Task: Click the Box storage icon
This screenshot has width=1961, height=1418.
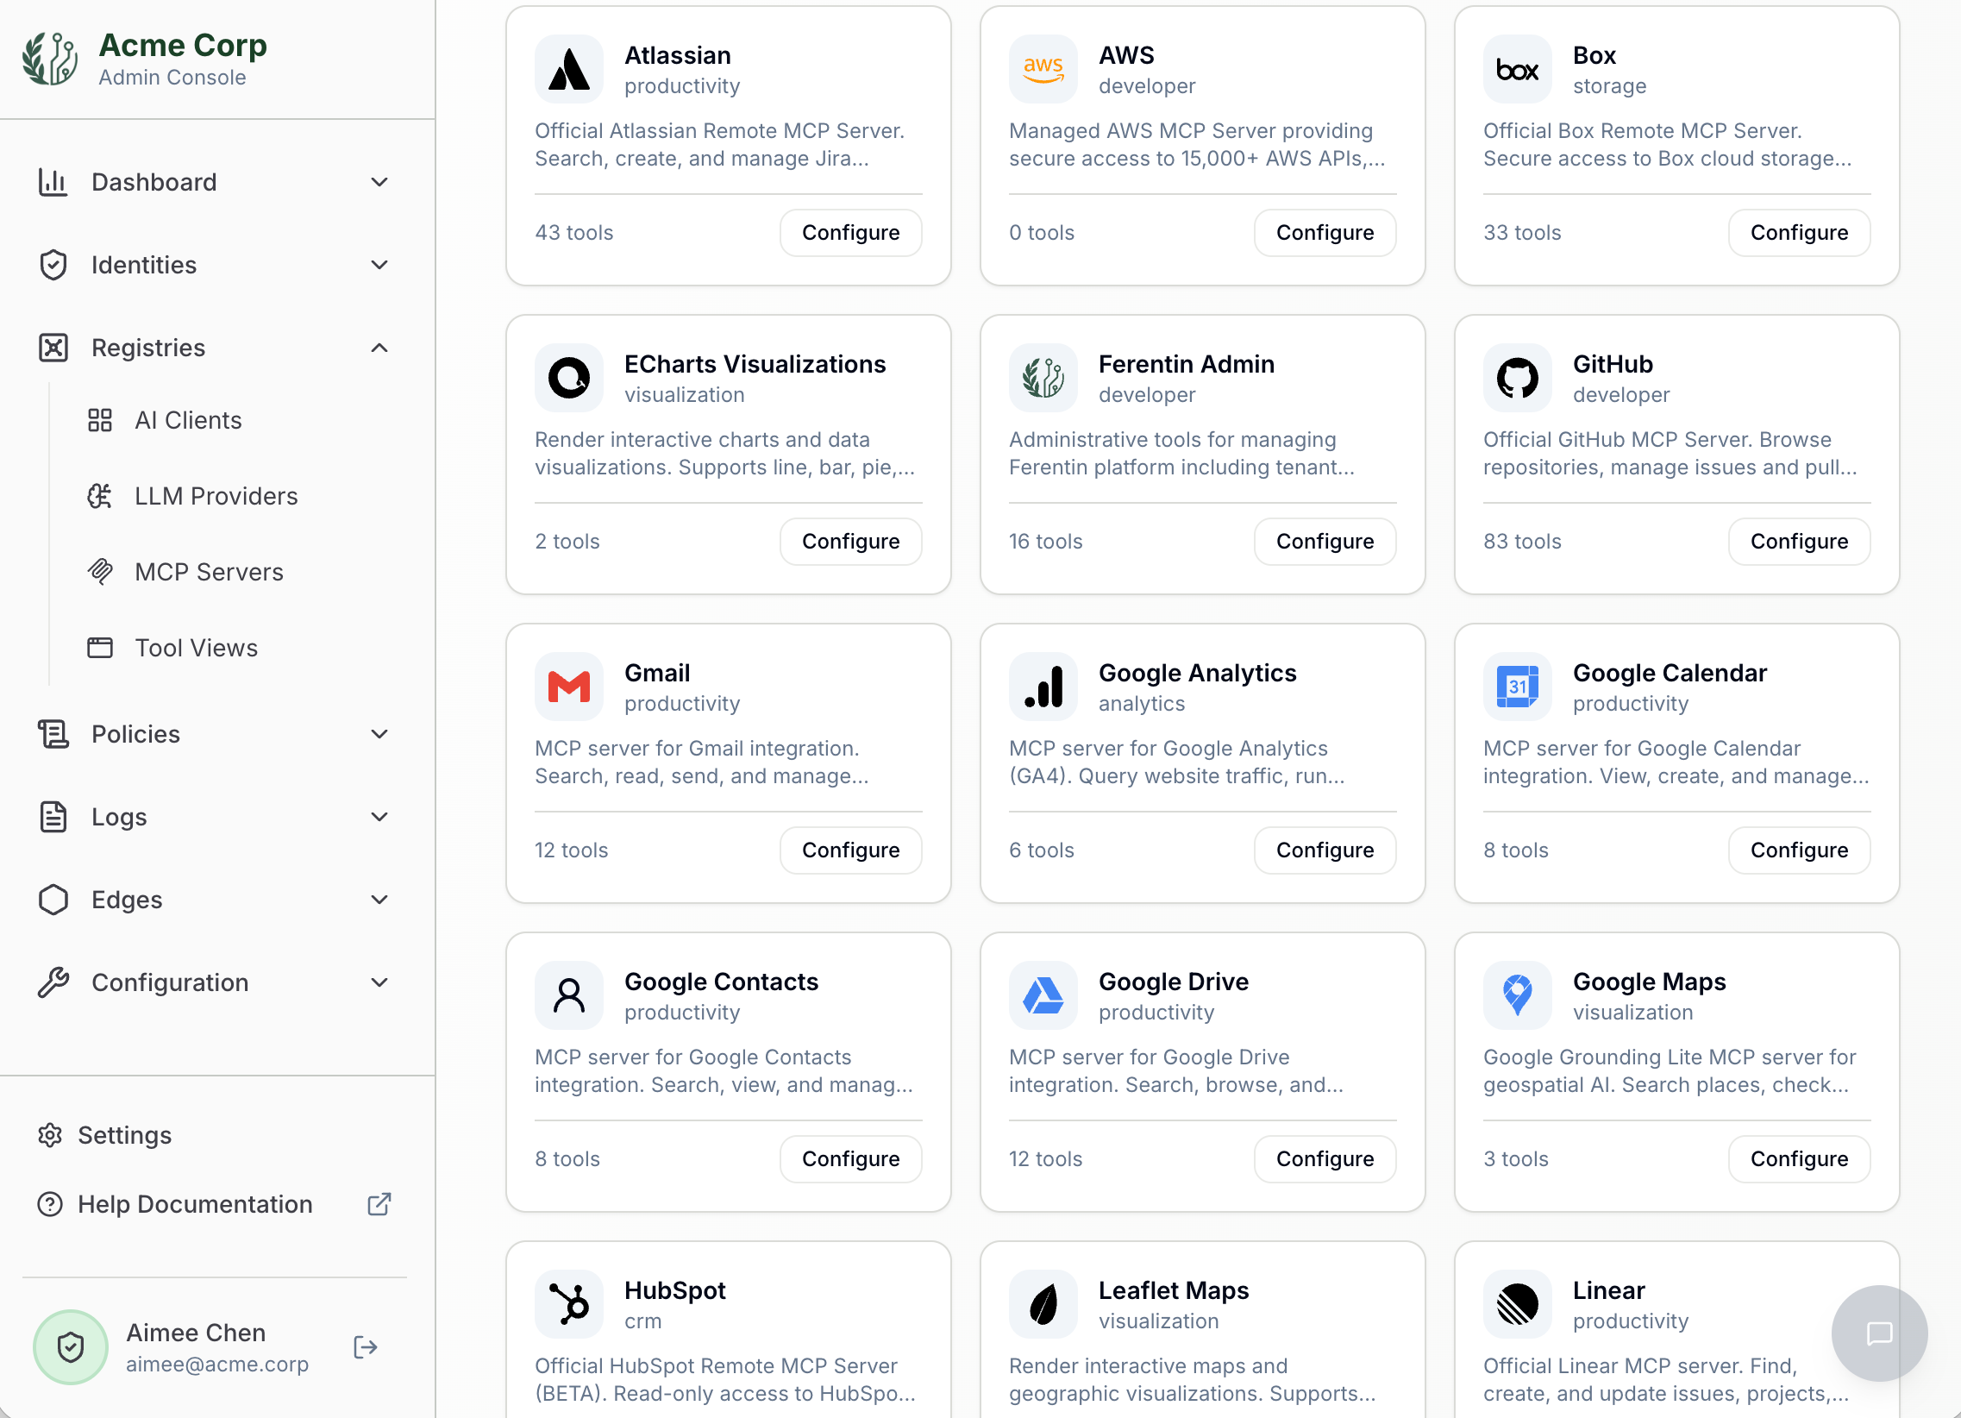Action: coord(1518,68)
